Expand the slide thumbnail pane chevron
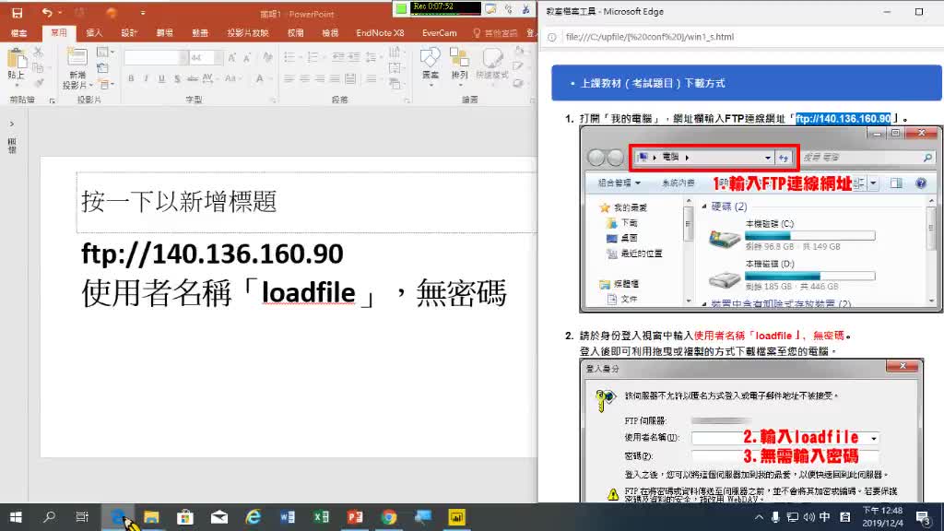Viewport: 944px width, 531px height. (12, 124)
